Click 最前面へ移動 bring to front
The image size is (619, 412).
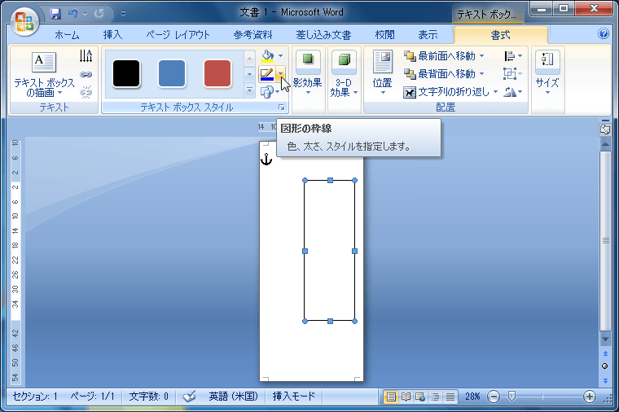(x=440, y=56)
